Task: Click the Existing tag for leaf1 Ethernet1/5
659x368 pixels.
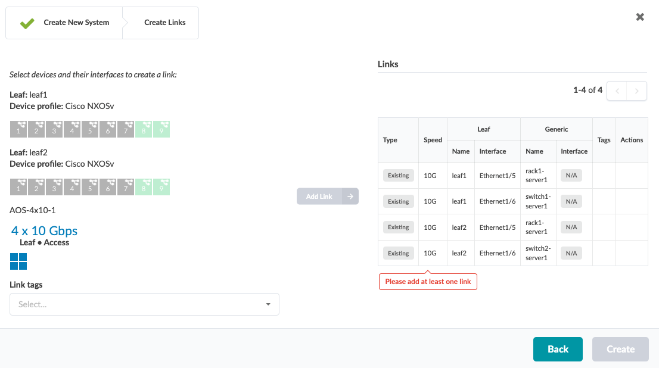Action: coord(398,176)
